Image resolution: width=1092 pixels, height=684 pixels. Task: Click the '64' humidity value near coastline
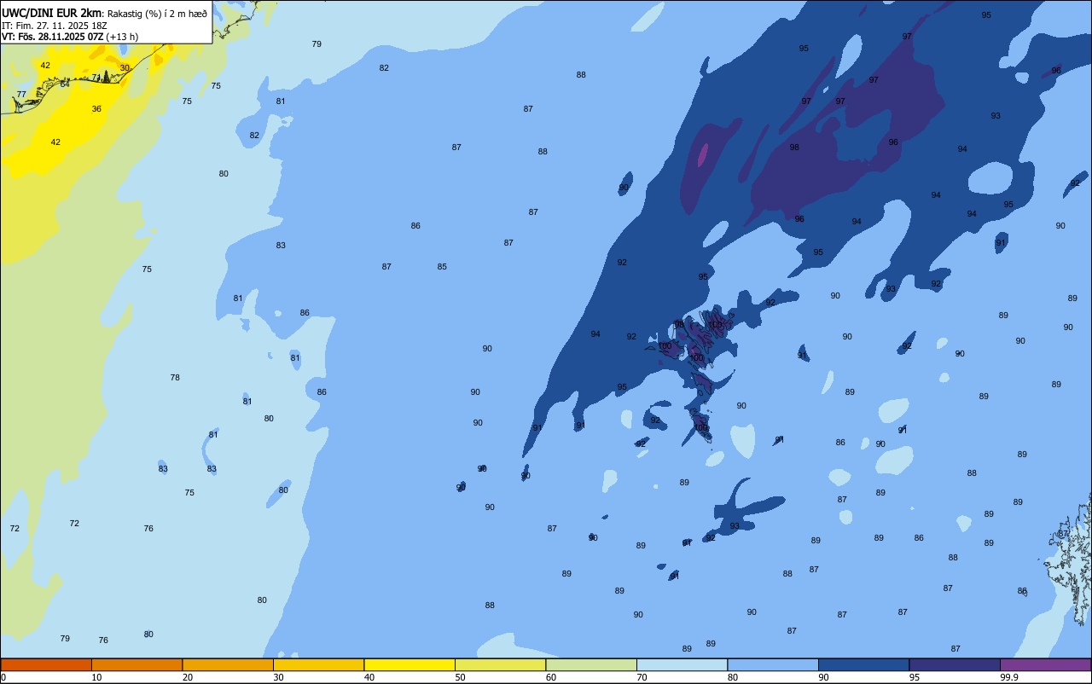[65, 84]
